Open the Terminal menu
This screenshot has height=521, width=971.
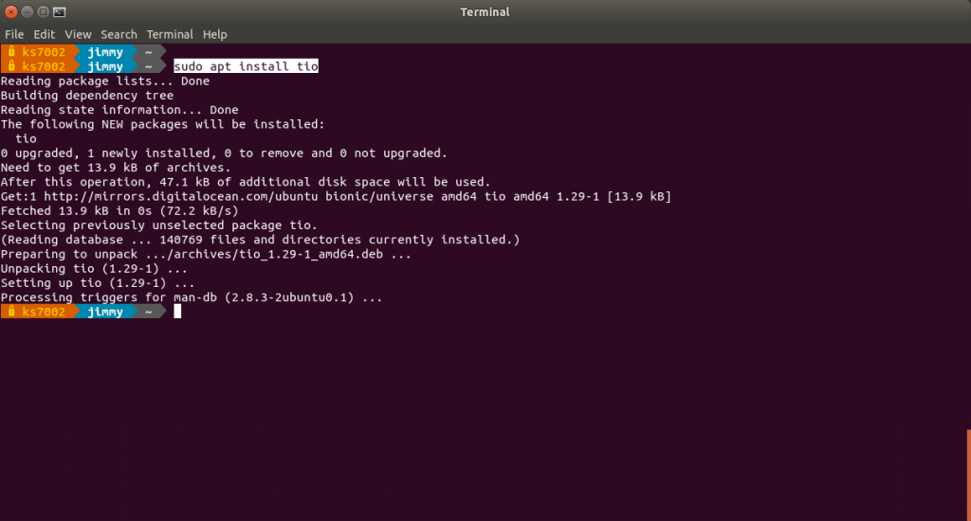(x=170, y=34)
